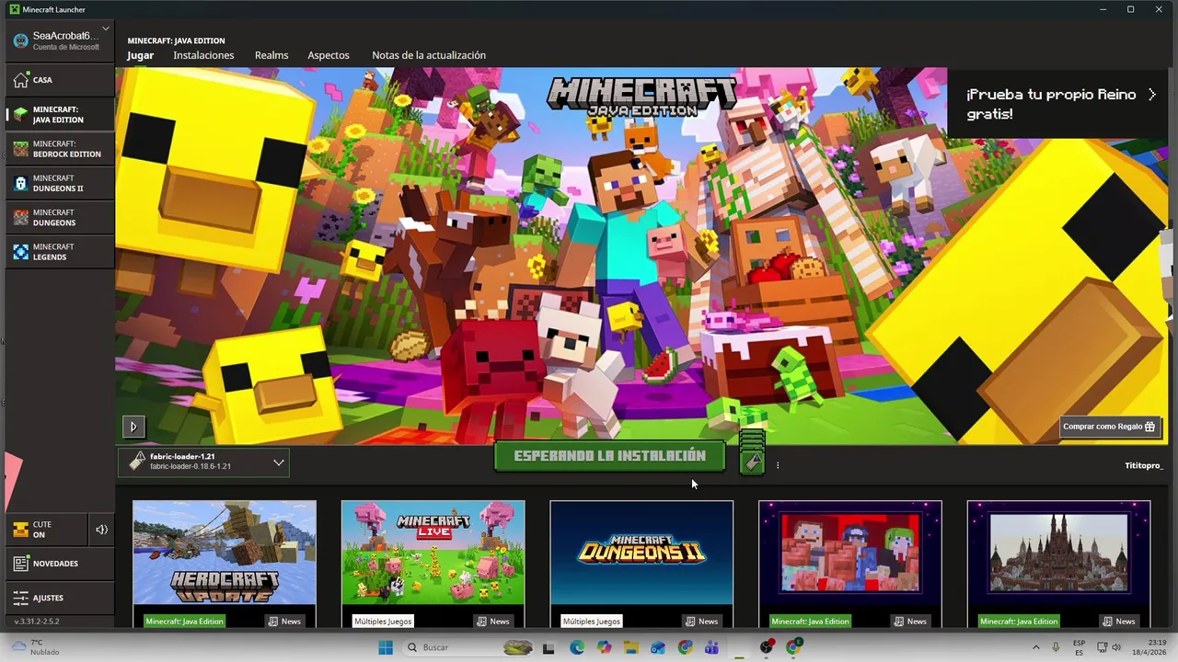The image size is (1178, 662).
Task: Select Minecraft: Bedrock Edition in the sidebar
Action: [59, 149]
